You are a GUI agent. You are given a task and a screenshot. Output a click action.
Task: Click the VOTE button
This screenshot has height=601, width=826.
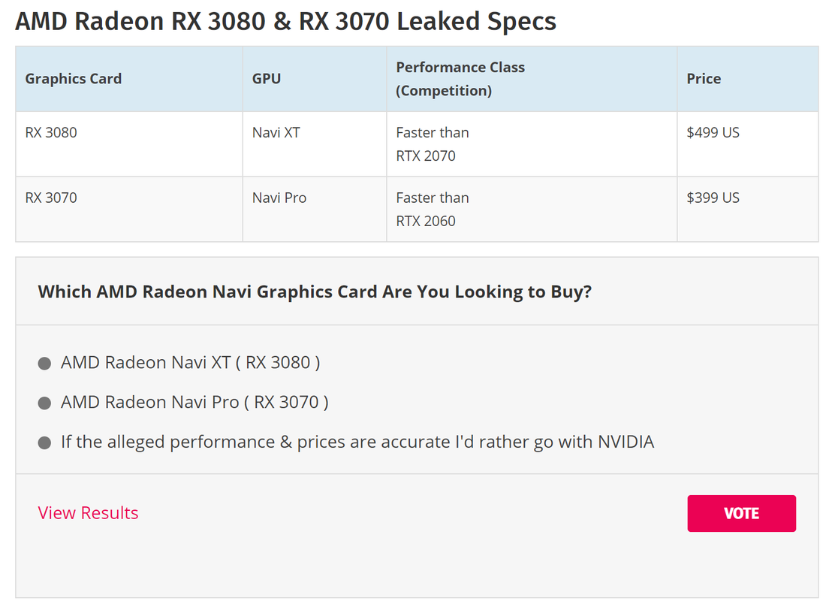(741, 513)
